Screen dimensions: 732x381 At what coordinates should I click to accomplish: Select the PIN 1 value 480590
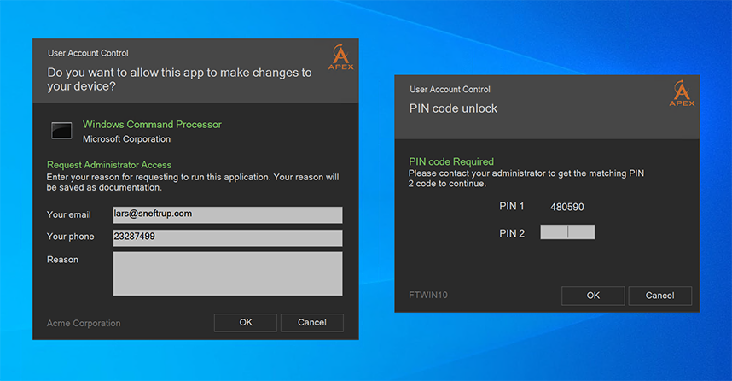coord(566,207)
